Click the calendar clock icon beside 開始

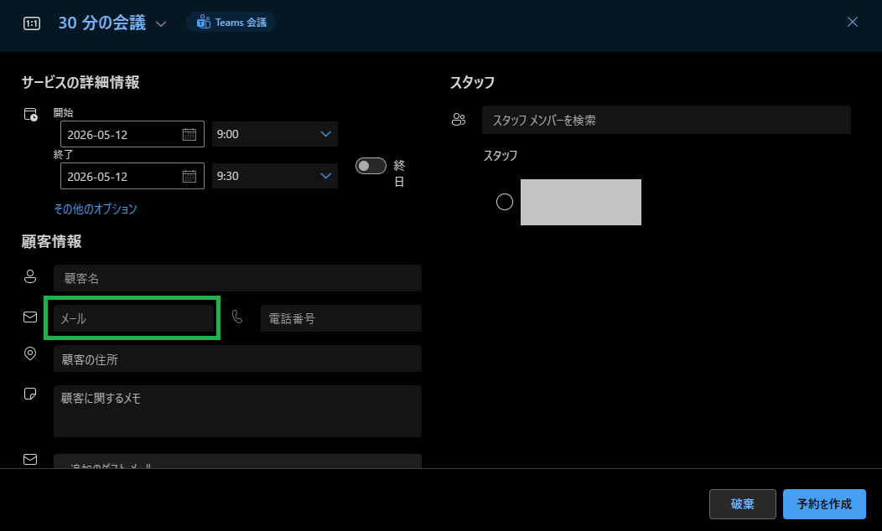tap(30, 115)
